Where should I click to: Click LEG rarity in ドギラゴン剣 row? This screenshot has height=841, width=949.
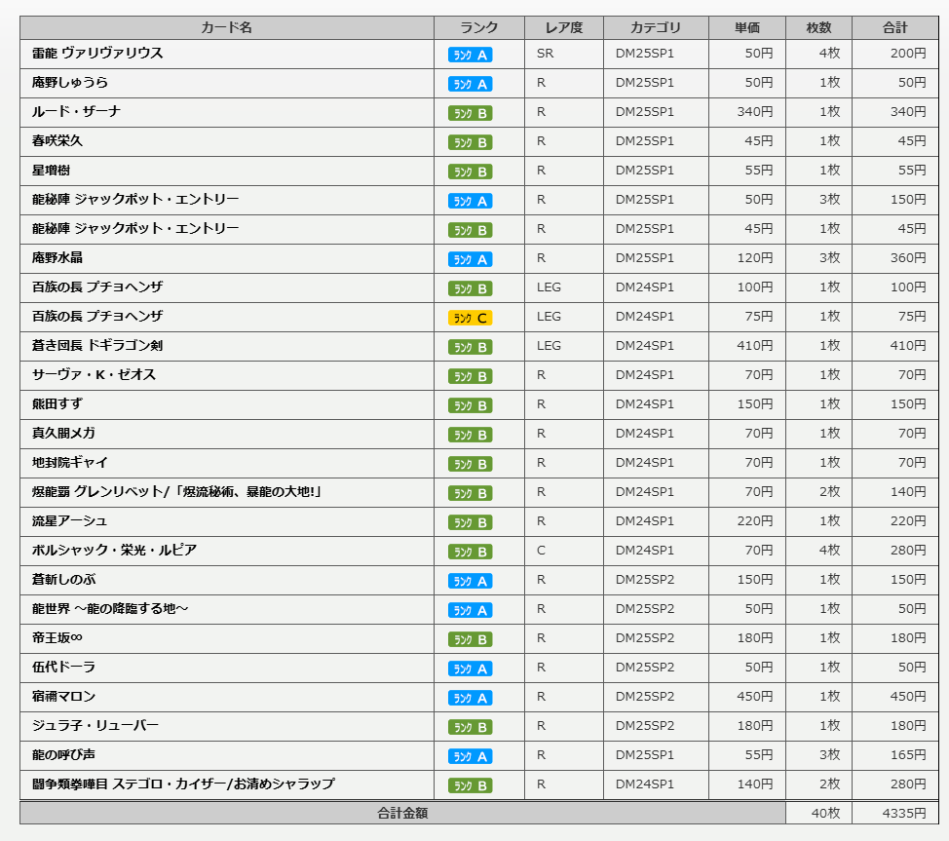[549, 346]
